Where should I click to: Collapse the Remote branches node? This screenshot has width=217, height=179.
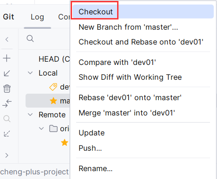pyautogui.click(x=30, y=115)
